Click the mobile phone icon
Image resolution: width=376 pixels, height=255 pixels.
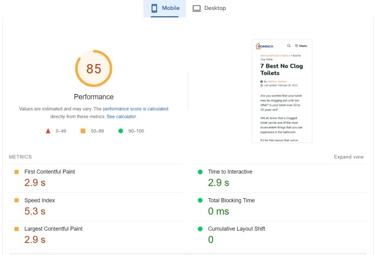click(154, 8)
